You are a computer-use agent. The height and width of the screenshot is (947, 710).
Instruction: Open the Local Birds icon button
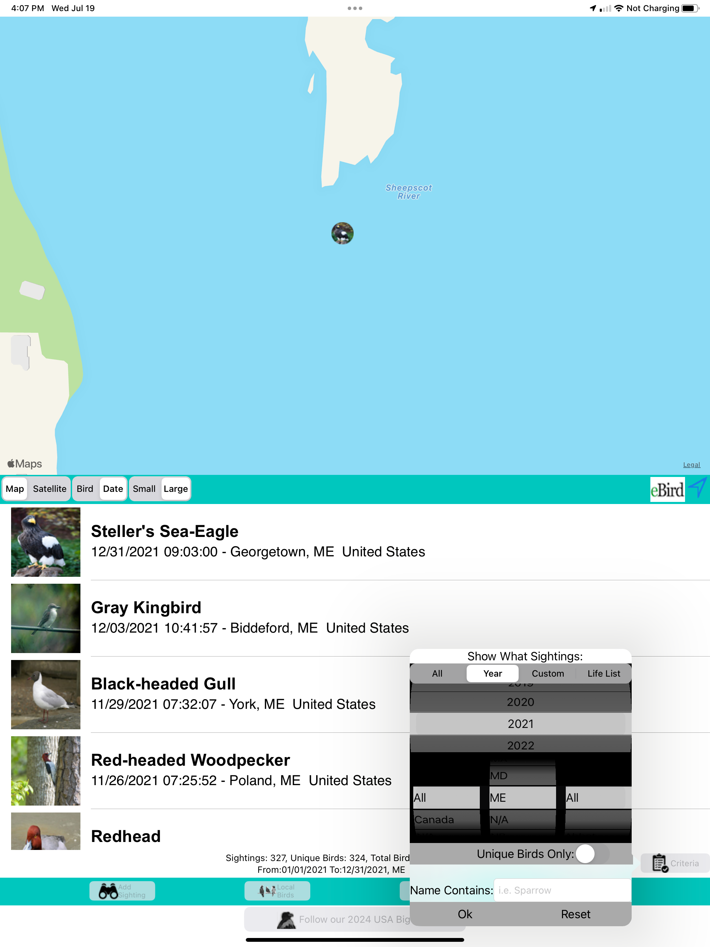267,891
